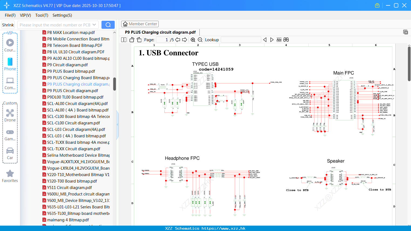Open P9DL00 TL00 Board bitmap.pdf

point(75,97)
